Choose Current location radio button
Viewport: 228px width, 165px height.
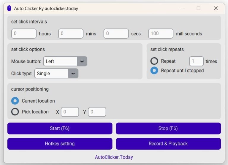pyautogui.click(x=15, y=101)
